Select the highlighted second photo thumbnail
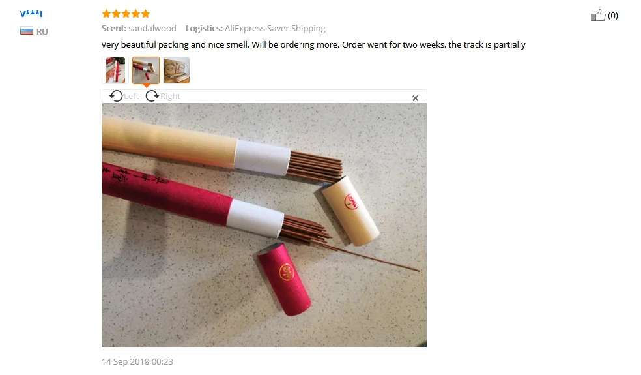The width and height of the screenshot is (641, 375). 146,70
